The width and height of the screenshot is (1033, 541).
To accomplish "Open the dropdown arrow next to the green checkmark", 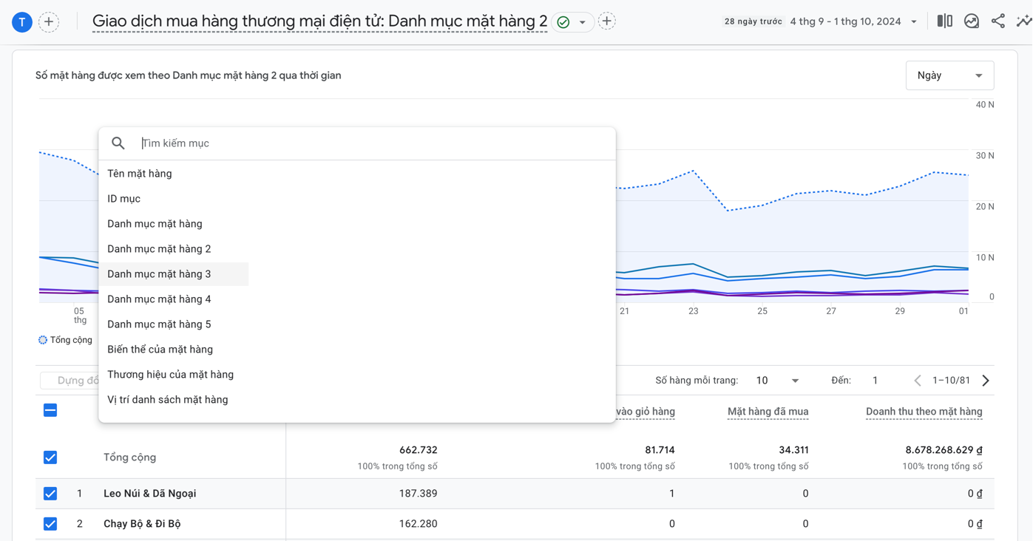I will [583, 22].
